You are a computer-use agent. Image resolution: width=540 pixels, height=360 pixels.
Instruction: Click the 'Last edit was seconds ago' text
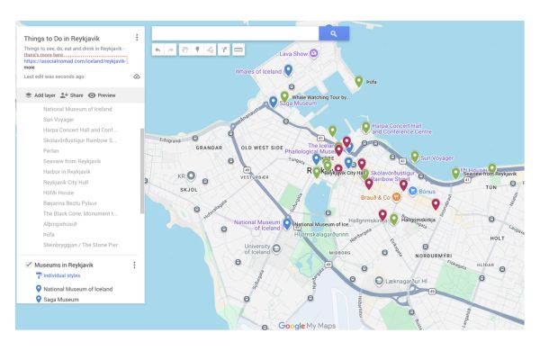54,76
